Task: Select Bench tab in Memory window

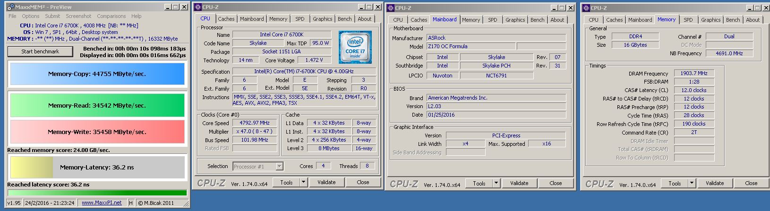Action: [x=733, y=20]
